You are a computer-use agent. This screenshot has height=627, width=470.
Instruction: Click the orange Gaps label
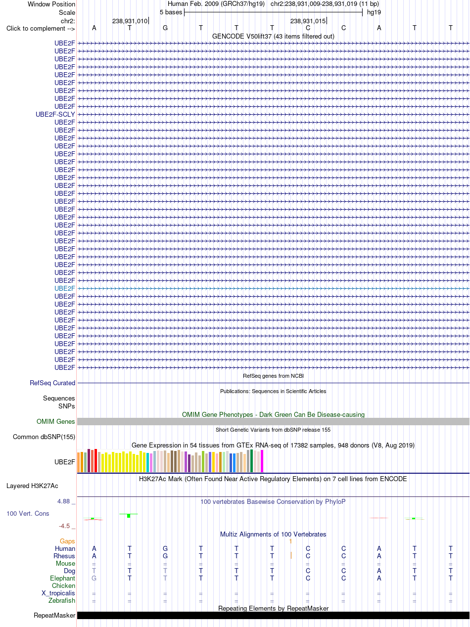(x=67, y=541)
